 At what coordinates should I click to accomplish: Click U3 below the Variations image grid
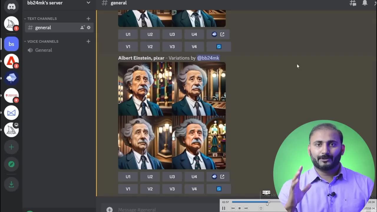[172, 177]
